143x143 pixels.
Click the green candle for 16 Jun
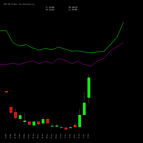[80, 121]
